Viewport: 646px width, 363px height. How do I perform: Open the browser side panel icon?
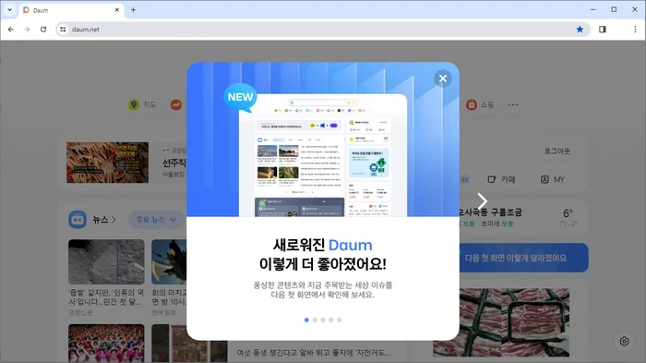(x=603, y=30)
